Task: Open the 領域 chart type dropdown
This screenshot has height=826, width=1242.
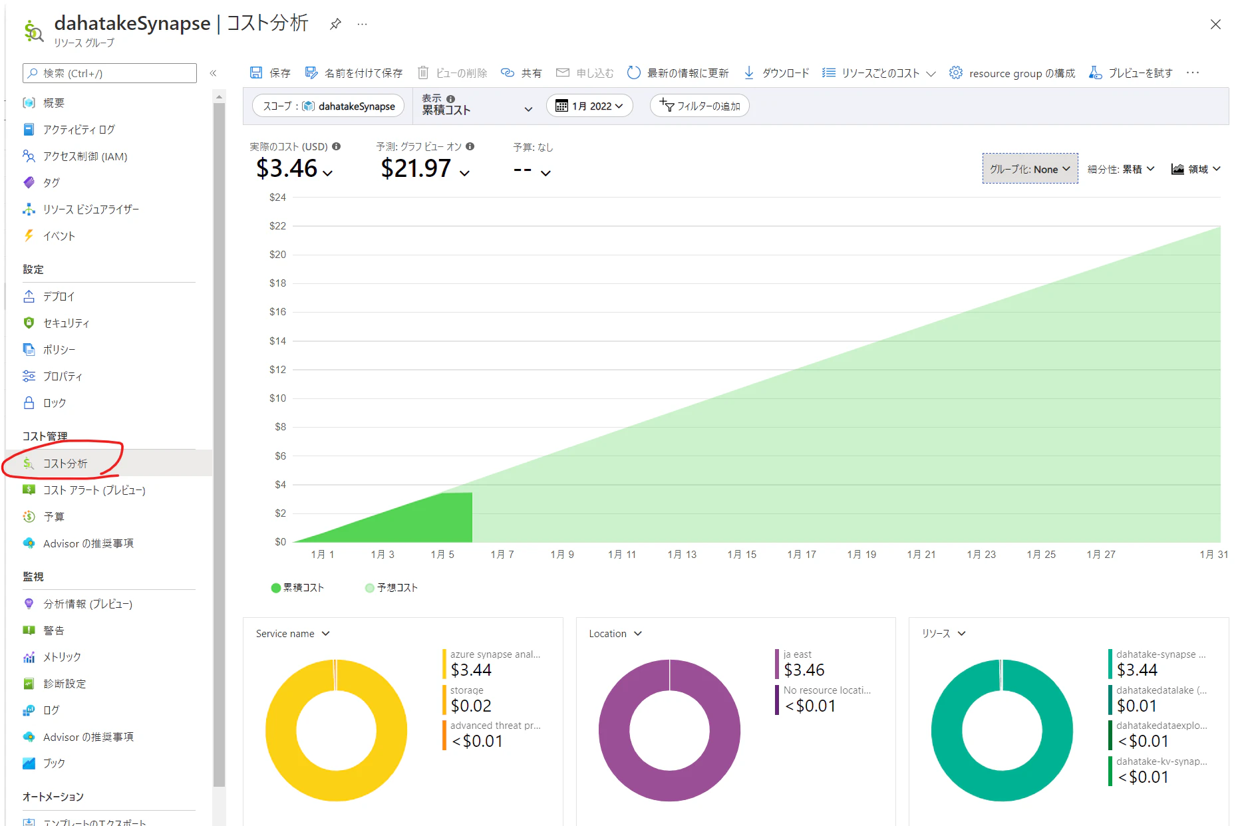Action: [x=1196, y=169]
